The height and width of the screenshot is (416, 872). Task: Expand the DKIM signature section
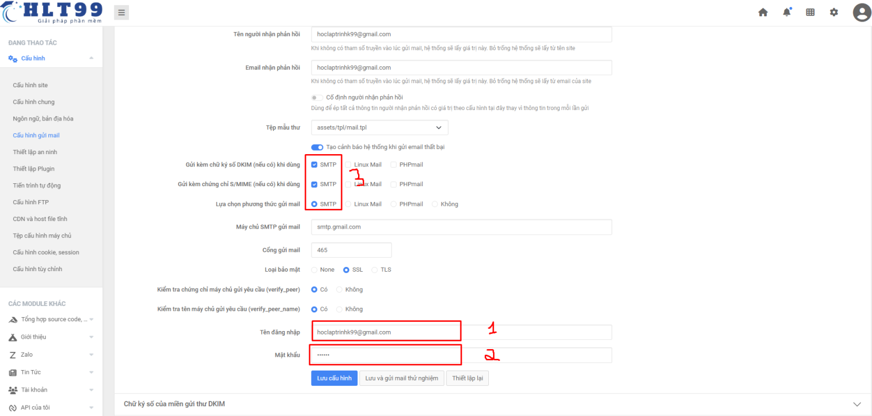tap(856, 404)
